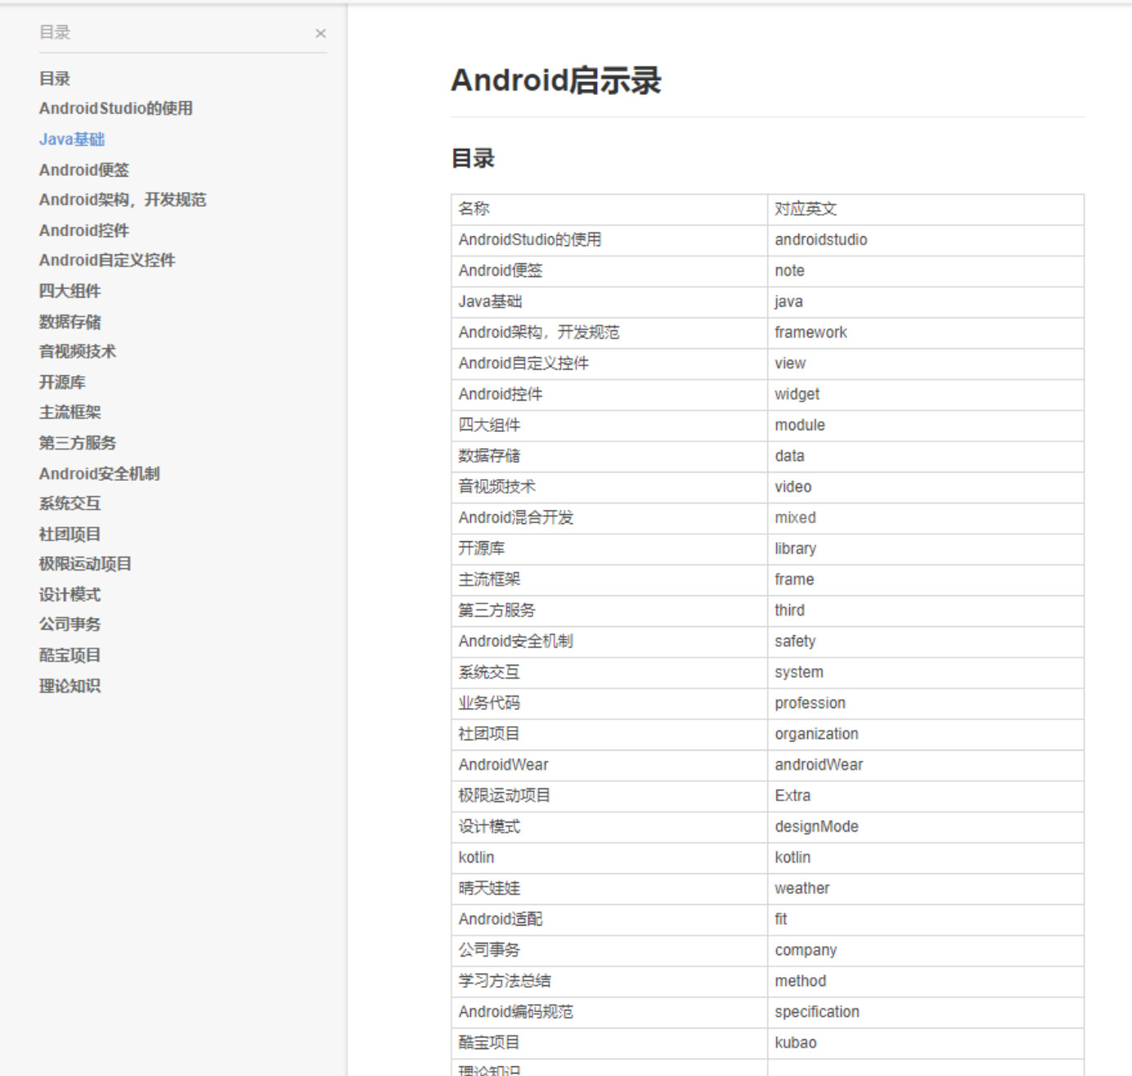Click the widget table cell
The height and width of the screenshot is (1076, 1132).
pos(926,394)
